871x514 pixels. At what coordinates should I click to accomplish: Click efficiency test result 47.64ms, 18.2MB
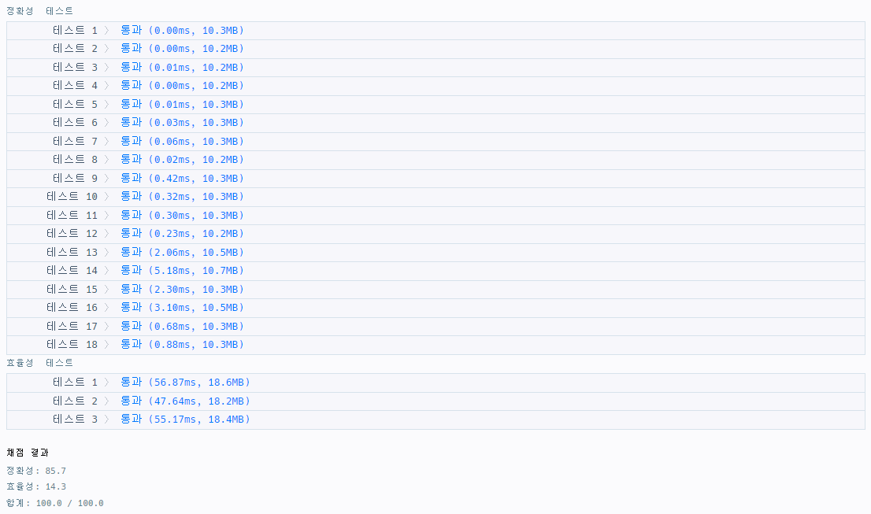coord(186,401)
